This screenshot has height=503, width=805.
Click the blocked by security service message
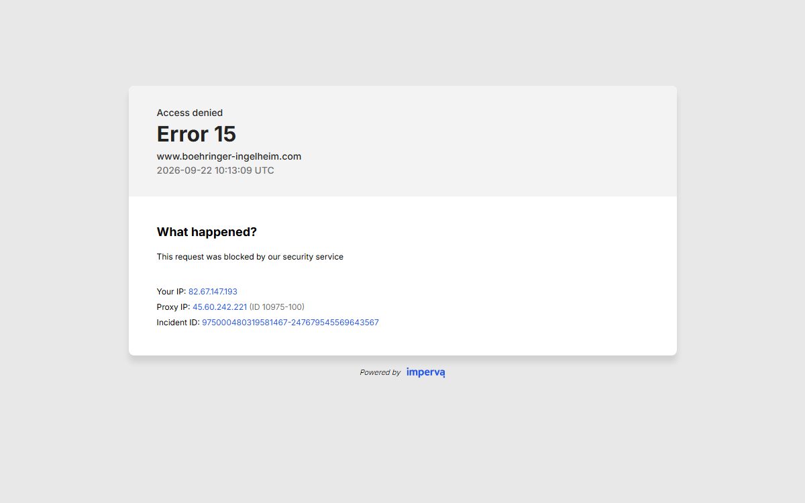click(250, 257)
